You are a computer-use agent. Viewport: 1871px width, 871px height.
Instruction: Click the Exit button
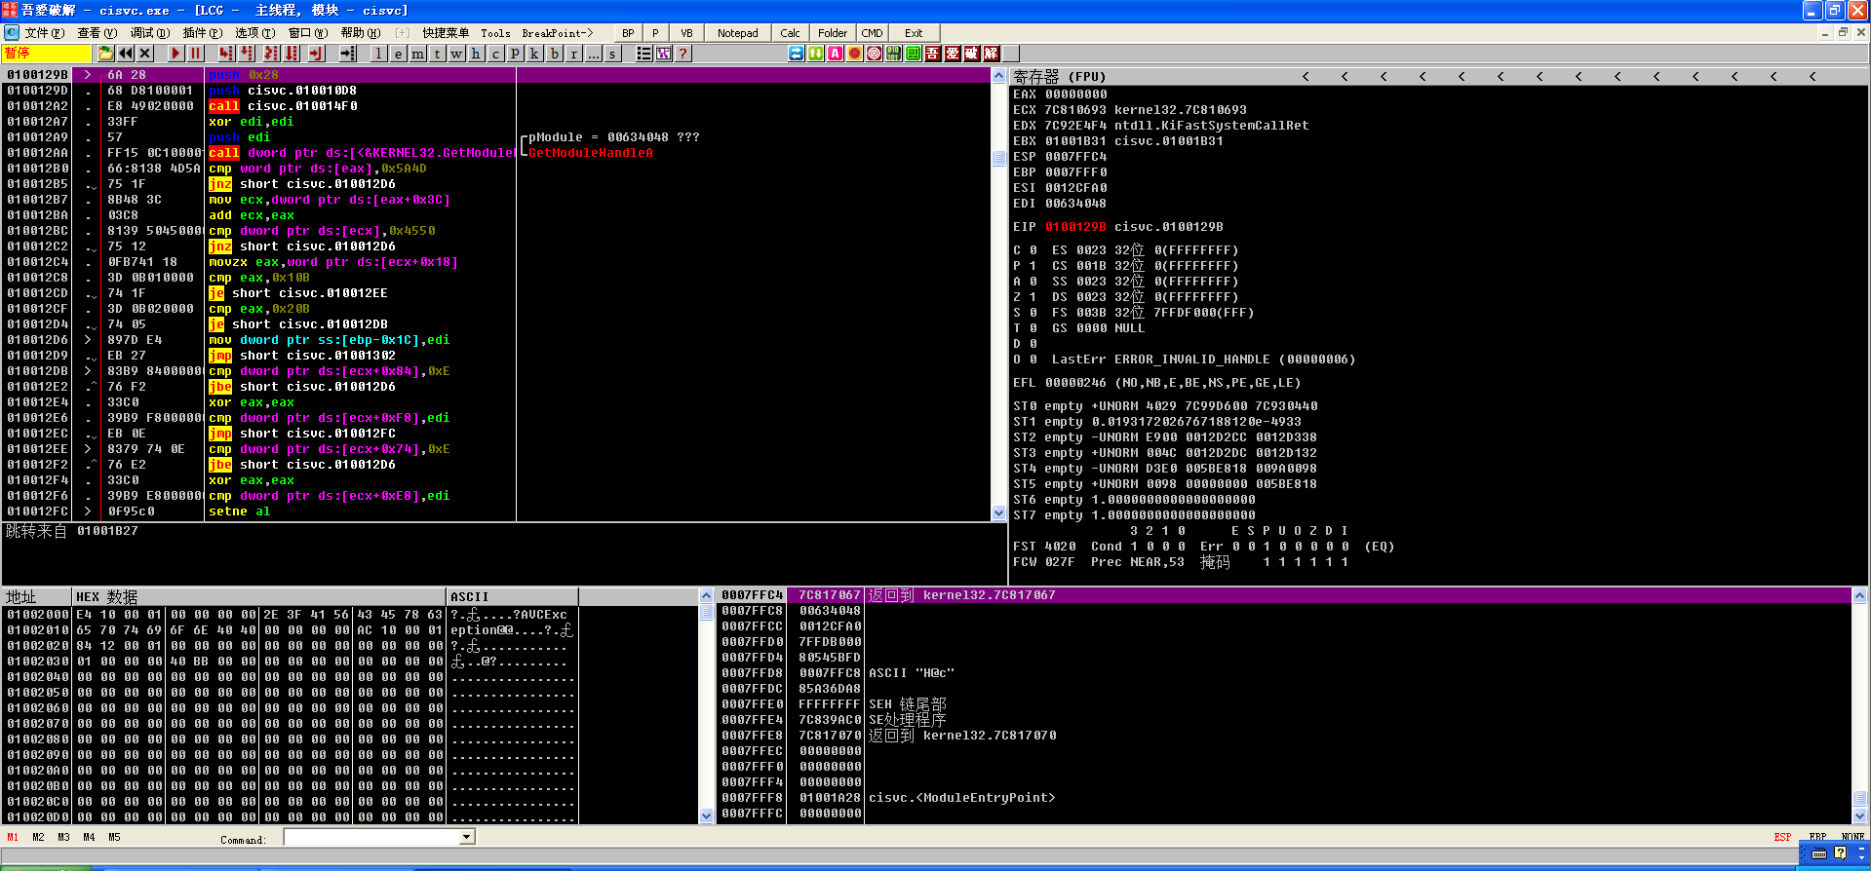tap(914, 33)
